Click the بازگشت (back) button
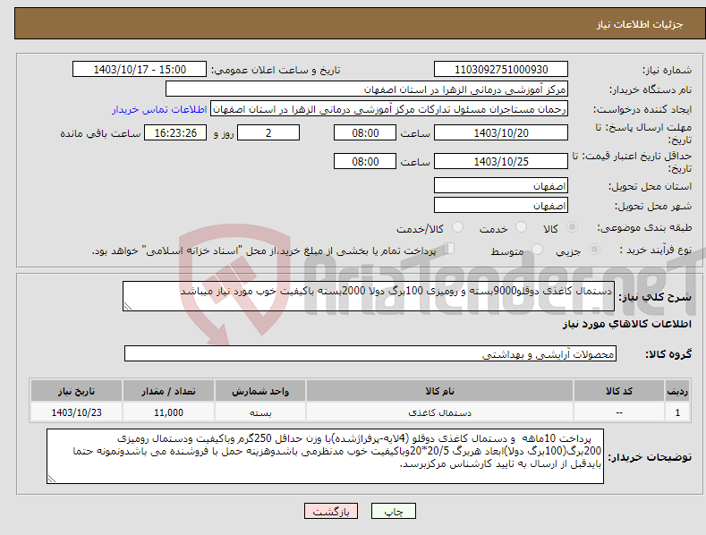The width and height of the screenshot is (706, 535). pyautogui.click(x=331, y=511)
